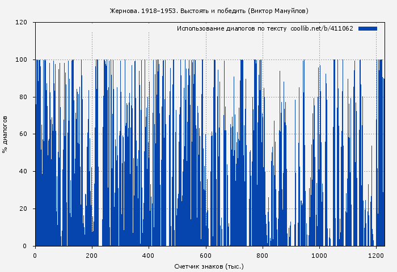The image size is (397, 272).
Task: Click the 800 label on the horizontal axis
Action: pyautogui.click(x=263, y=255)
